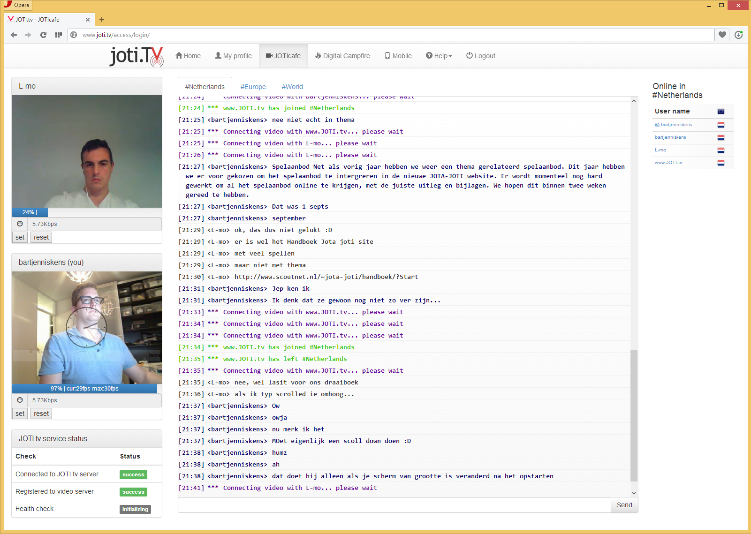Screen dimensions: 751x534
Task: Open the Speed Dial grid icon
Action: [58, 35]
